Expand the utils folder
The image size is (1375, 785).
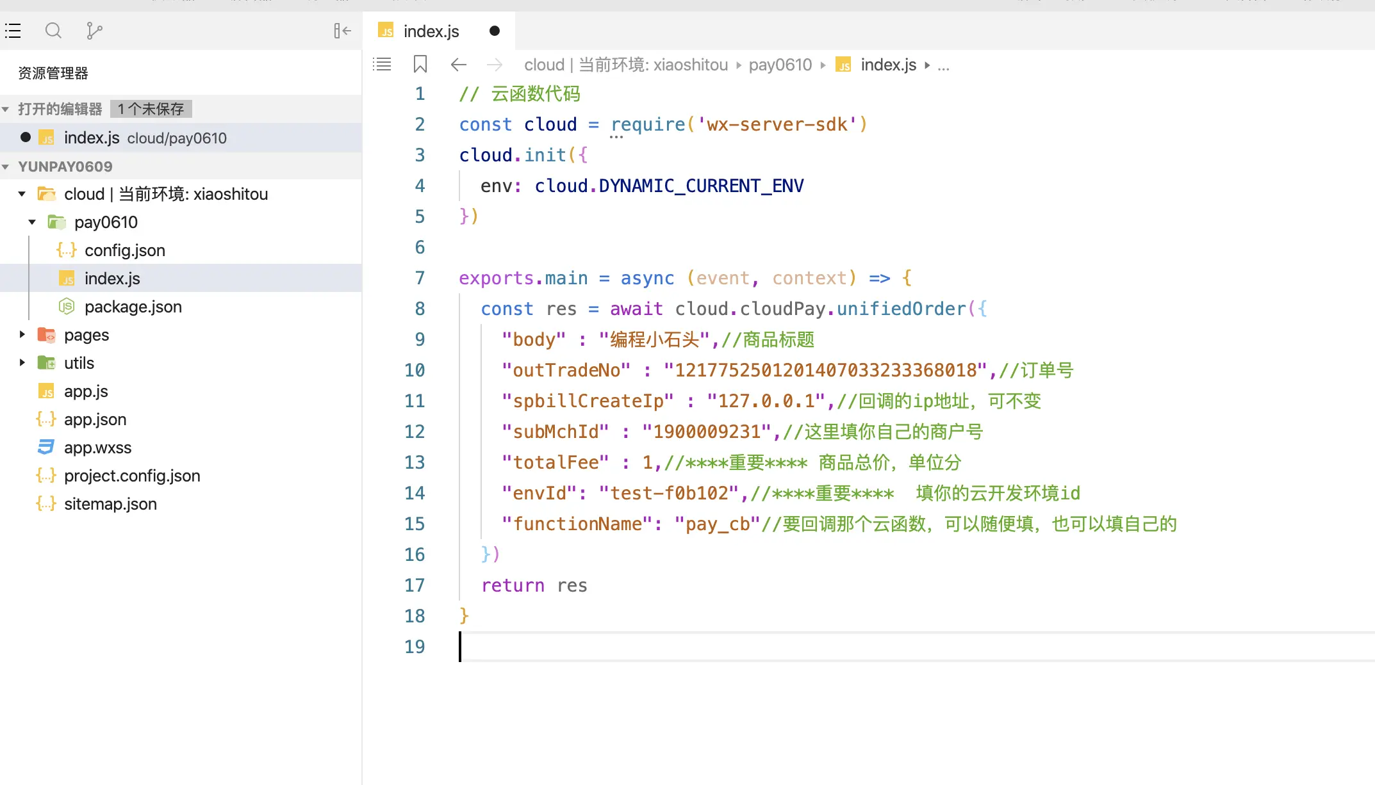point(22,363)
